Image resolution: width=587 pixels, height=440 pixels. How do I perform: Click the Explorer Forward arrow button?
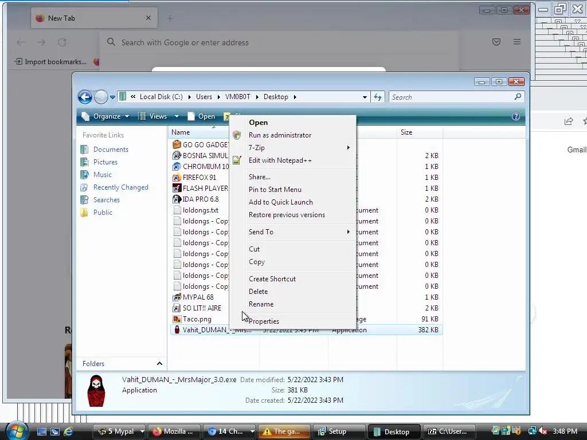pyautogui.click(x=101, y=97)
